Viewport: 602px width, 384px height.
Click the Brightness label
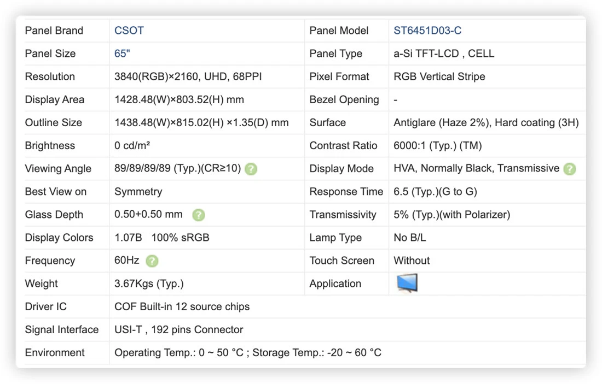[x=49, y=146]
